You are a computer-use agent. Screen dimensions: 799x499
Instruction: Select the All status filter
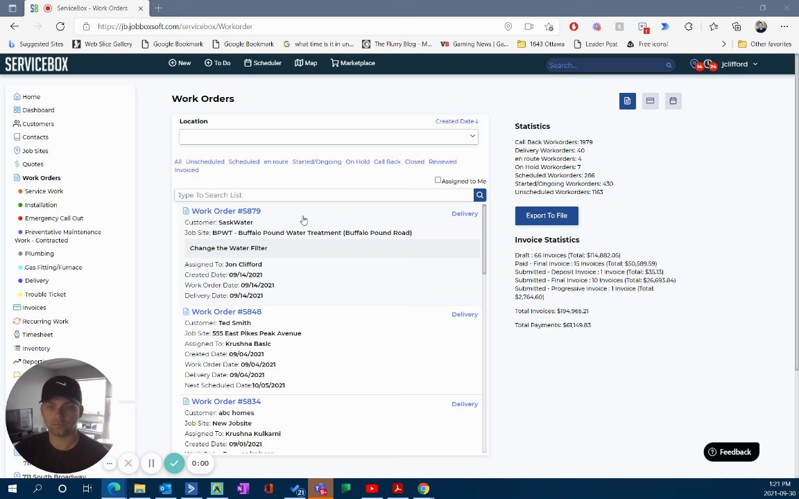click(x=178, y=161)
